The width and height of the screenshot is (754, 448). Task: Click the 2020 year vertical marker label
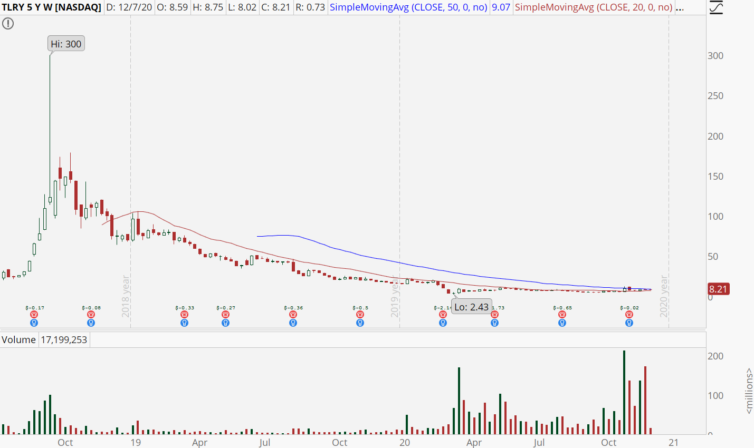pyautogui.click(x=664, y=296)
